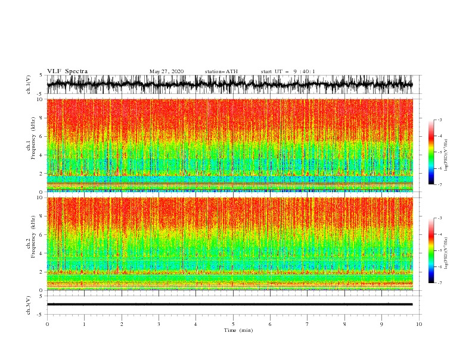Click the ch.1 "Frequency (kHz)" axis label
The height and width of the screenshot is (364, 472).
(x=33, y=138)
